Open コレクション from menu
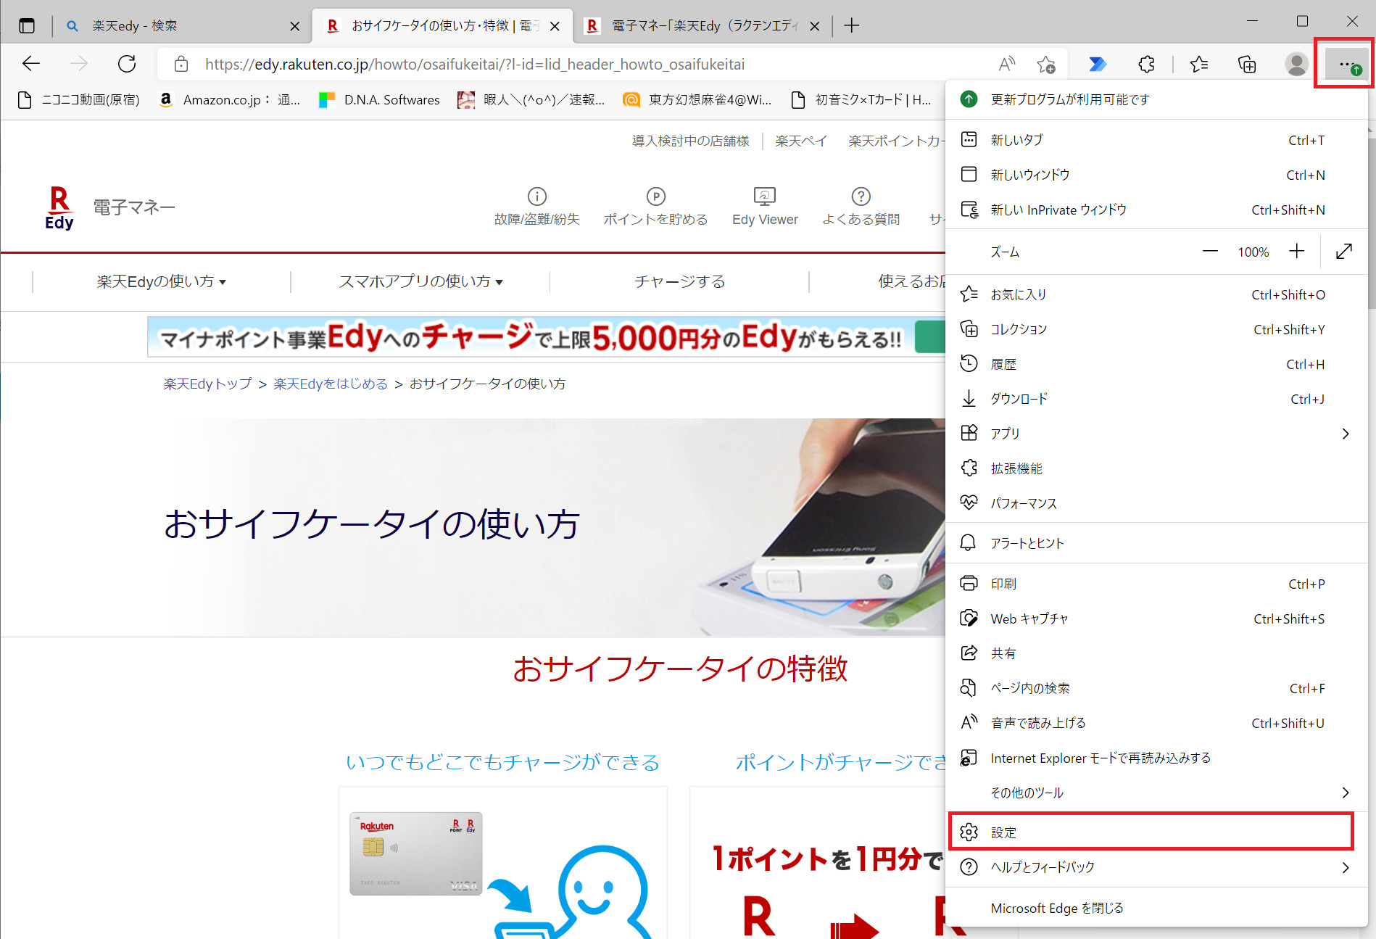 (x=1157, y=329)
